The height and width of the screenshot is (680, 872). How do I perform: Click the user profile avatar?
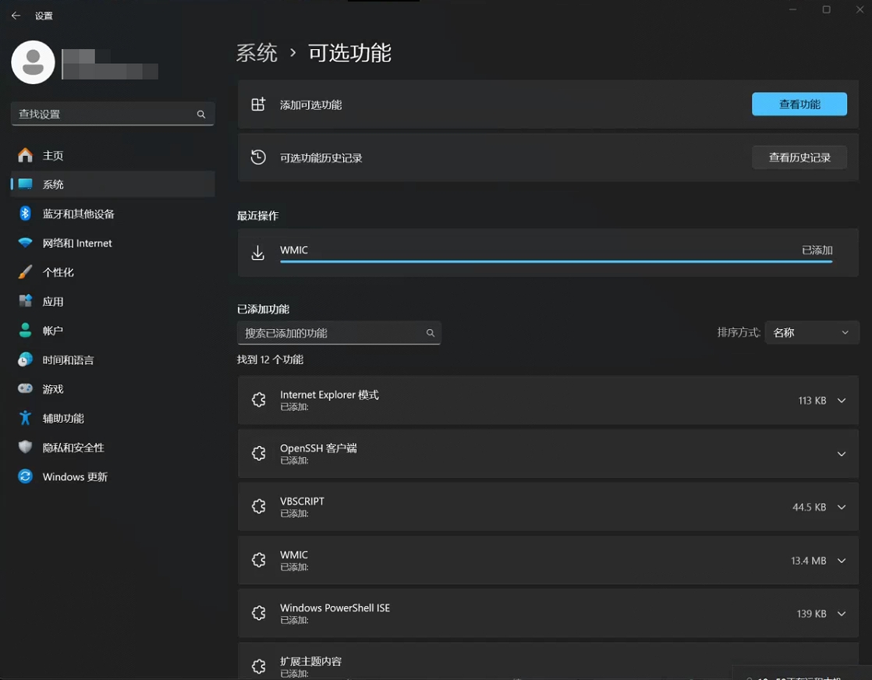pos(33,62)
